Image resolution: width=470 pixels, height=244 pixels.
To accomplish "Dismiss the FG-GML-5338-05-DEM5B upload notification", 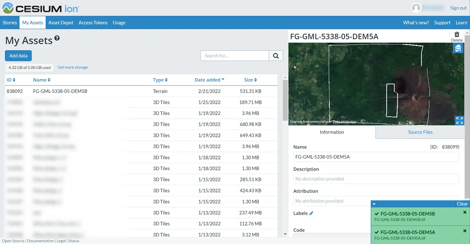I will [x=465, y=212].
